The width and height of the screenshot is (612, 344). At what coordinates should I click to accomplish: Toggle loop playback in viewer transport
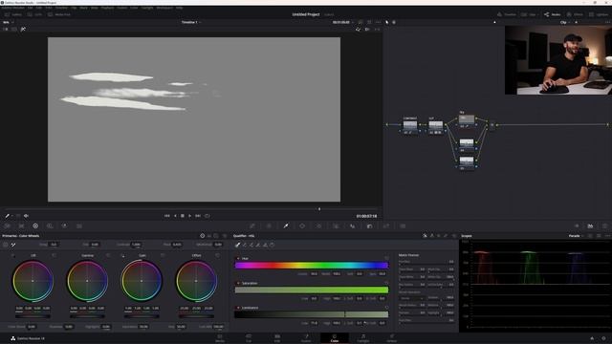pos(208,216)
